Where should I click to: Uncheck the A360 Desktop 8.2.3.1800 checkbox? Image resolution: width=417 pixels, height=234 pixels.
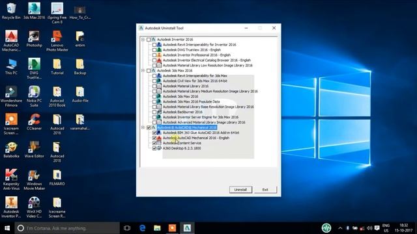point(154,148)
